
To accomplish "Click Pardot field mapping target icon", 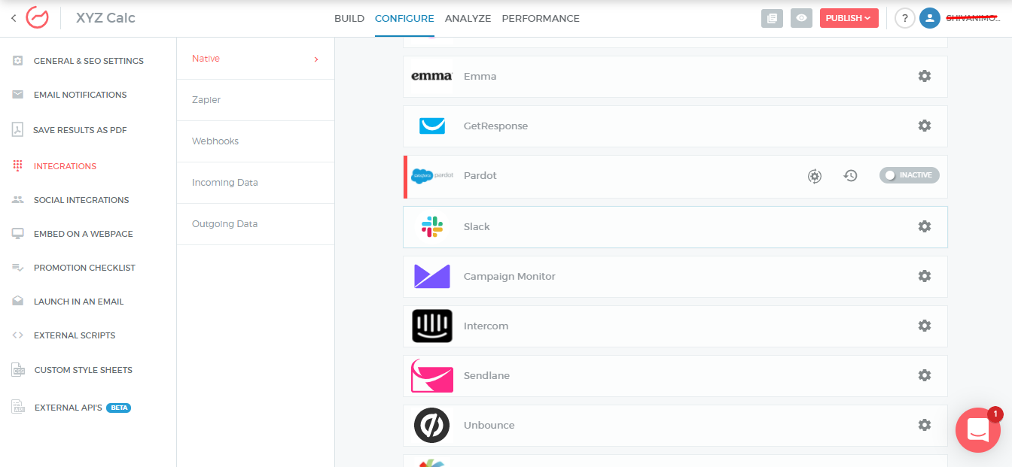I will click(815, 176).
